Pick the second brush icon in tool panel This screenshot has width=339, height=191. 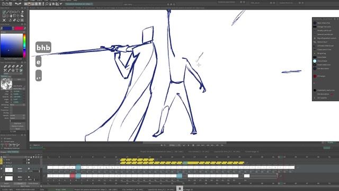click(x=9, y=66)
